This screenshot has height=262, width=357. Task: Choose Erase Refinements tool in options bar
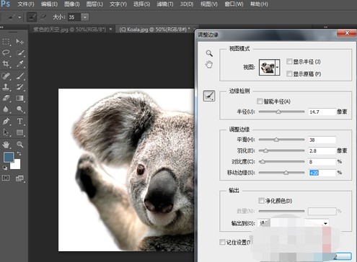click(x=43, y=17)
